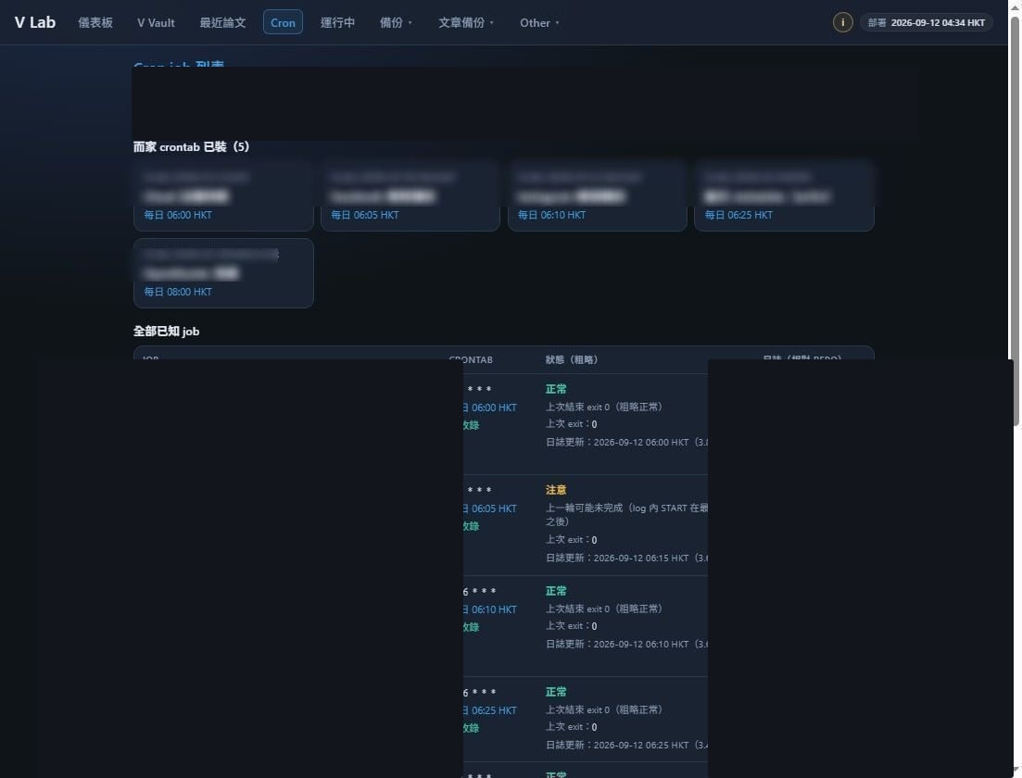The width and height of the screenshot is (1022, 778).
Task: Open the 每日 06:10 HKT crontab card
Action: [597, 195]
